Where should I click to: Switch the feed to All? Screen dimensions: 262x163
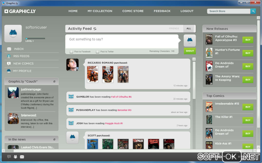pos(189,29)
